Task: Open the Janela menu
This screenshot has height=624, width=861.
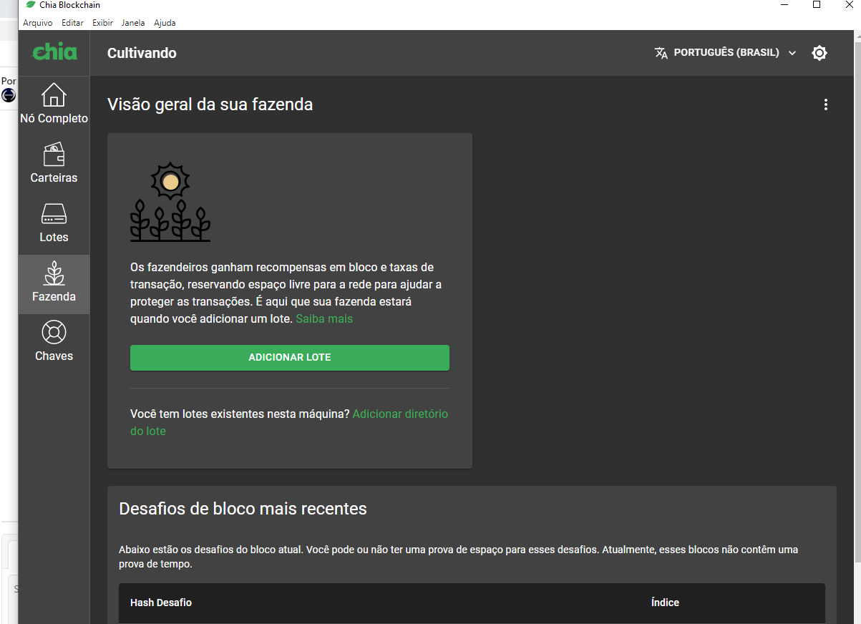Action: point(133,23)
